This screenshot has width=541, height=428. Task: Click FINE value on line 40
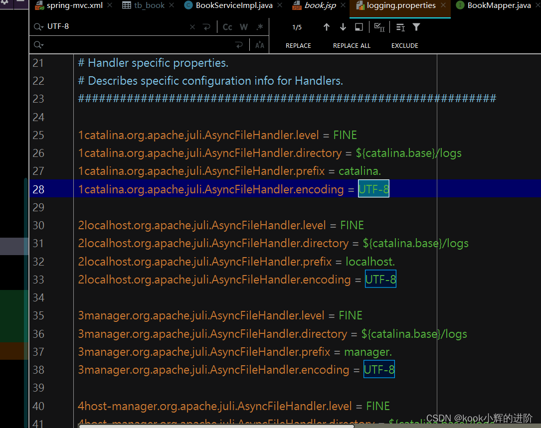click(378, 406)
